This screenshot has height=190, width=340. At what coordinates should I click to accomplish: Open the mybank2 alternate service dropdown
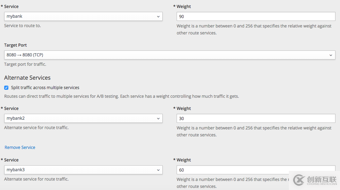point(83,118)
